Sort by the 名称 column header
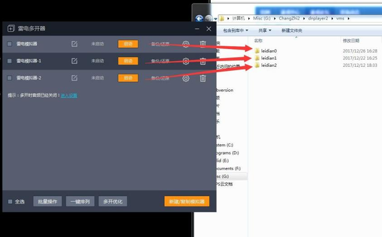 [x=258, y=41]
